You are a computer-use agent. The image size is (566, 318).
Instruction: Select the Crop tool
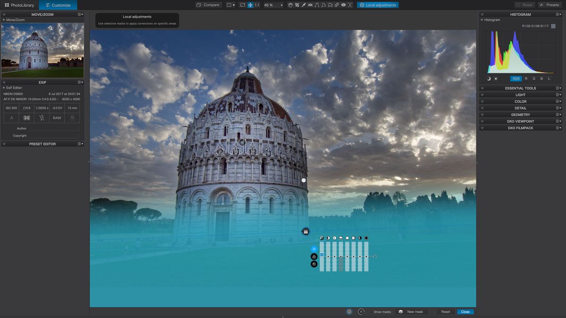click(x=297, y=5)
